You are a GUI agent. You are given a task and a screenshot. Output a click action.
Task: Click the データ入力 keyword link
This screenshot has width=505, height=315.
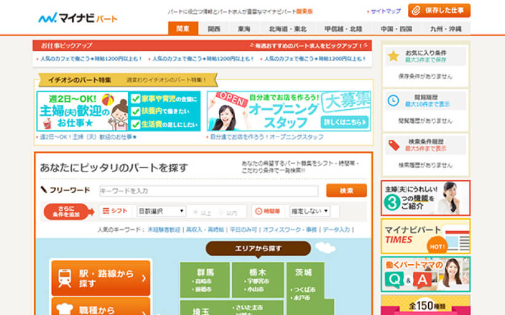(336, 229)
